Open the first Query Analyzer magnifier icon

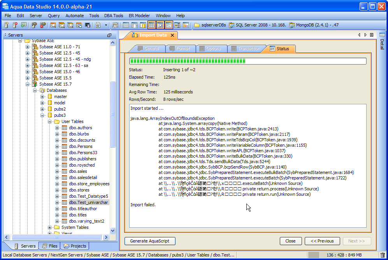53,25
